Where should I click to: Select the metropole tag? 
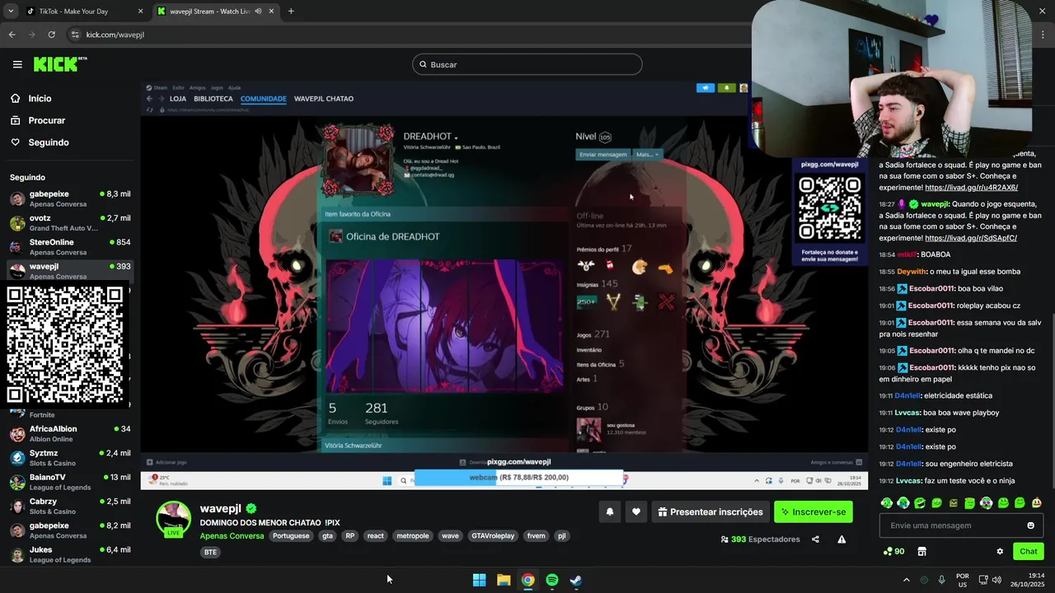pos(413,535)
